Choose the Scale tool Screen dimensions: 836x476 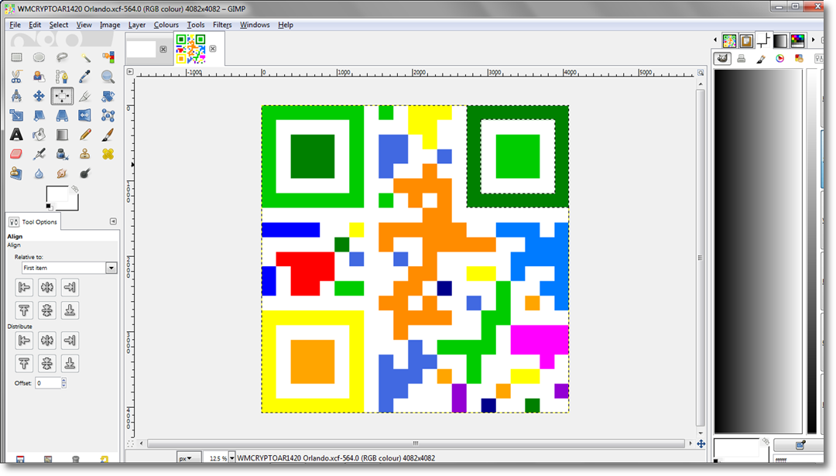(16, 115)
